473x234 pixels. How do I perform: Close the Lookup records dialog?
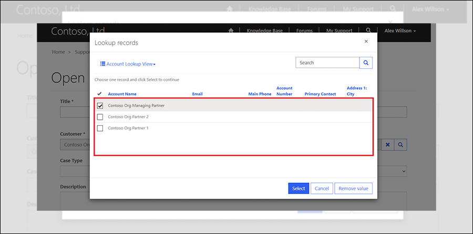366,42
